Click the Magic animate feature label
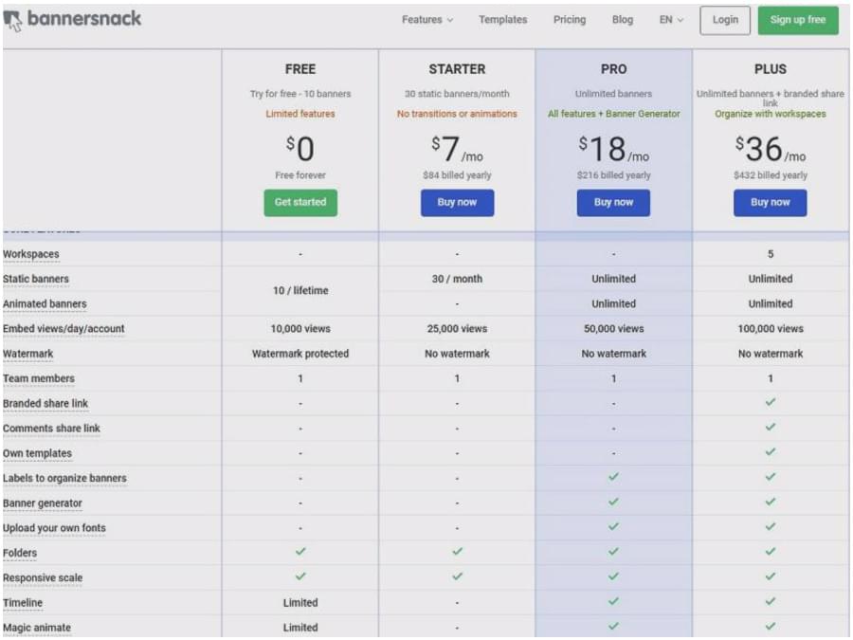The width and height of the screenshot is (853, 640). tap(37, 628)
